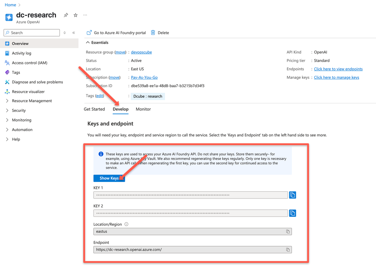Pin dc-research to the dashboard
This screenshot has height=268, width=376.
66,15
